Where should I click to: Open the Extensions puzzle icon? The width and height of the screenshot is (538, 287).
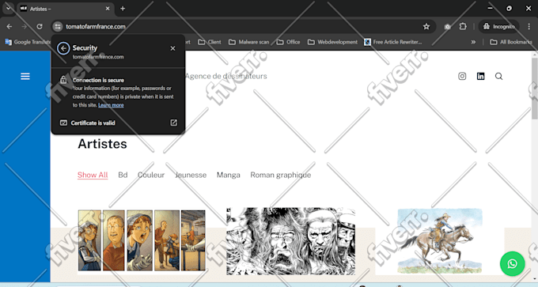pos(463,26)
